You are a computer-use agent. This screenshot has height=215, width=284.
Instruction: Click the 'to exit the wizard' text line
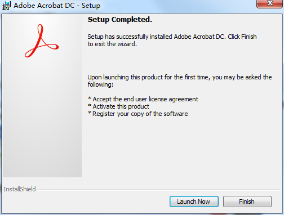[x=112, y=44]
